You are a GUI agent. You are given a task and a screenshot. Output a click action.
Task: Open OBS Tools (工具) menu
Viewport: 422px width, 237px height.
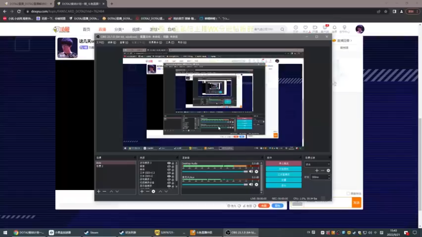(x=170, y=43)
